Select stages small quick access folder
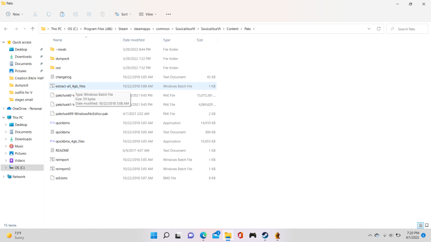The height and width of the screenshot is (242, 431). coord(24,99)
